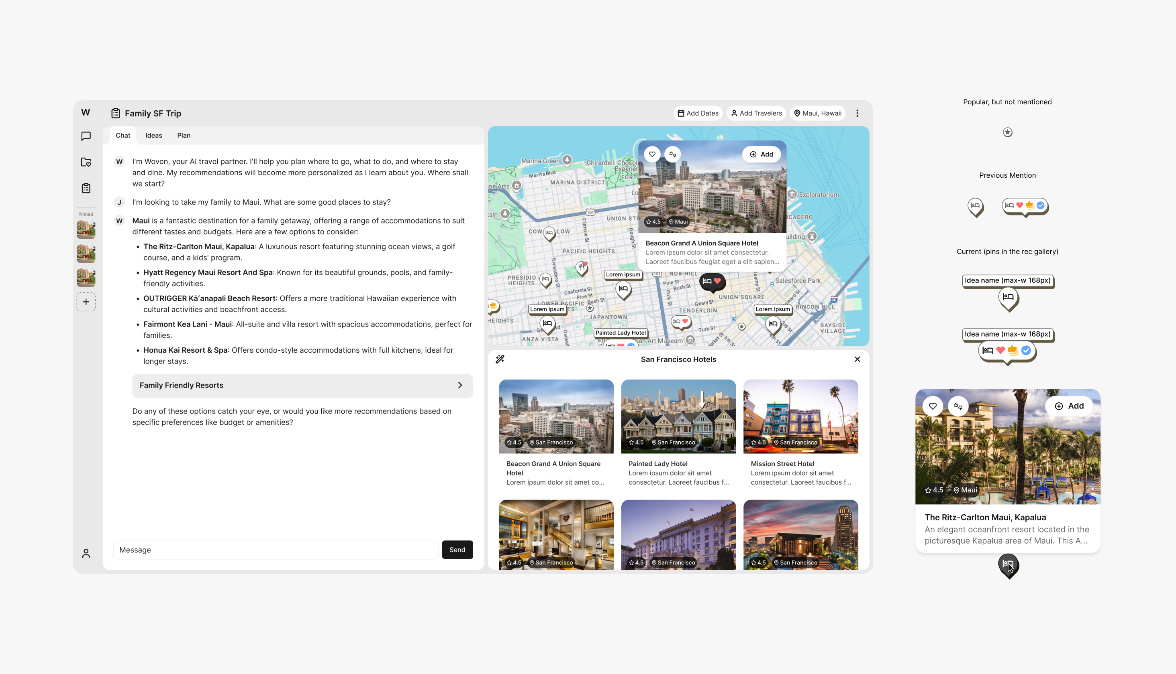This screenshot has height=674, width=1176.
Task: Favorite Beacon Grand hotel on map card
Action: coord(652,154)
